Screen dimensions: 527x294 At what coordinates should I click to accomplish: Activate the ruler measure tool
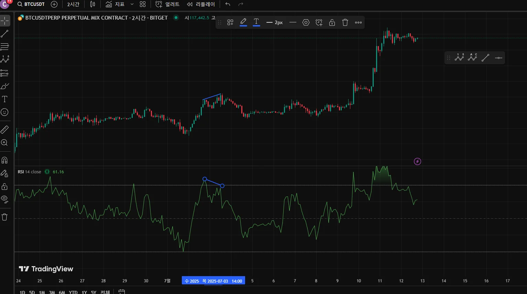pos(5,130)
